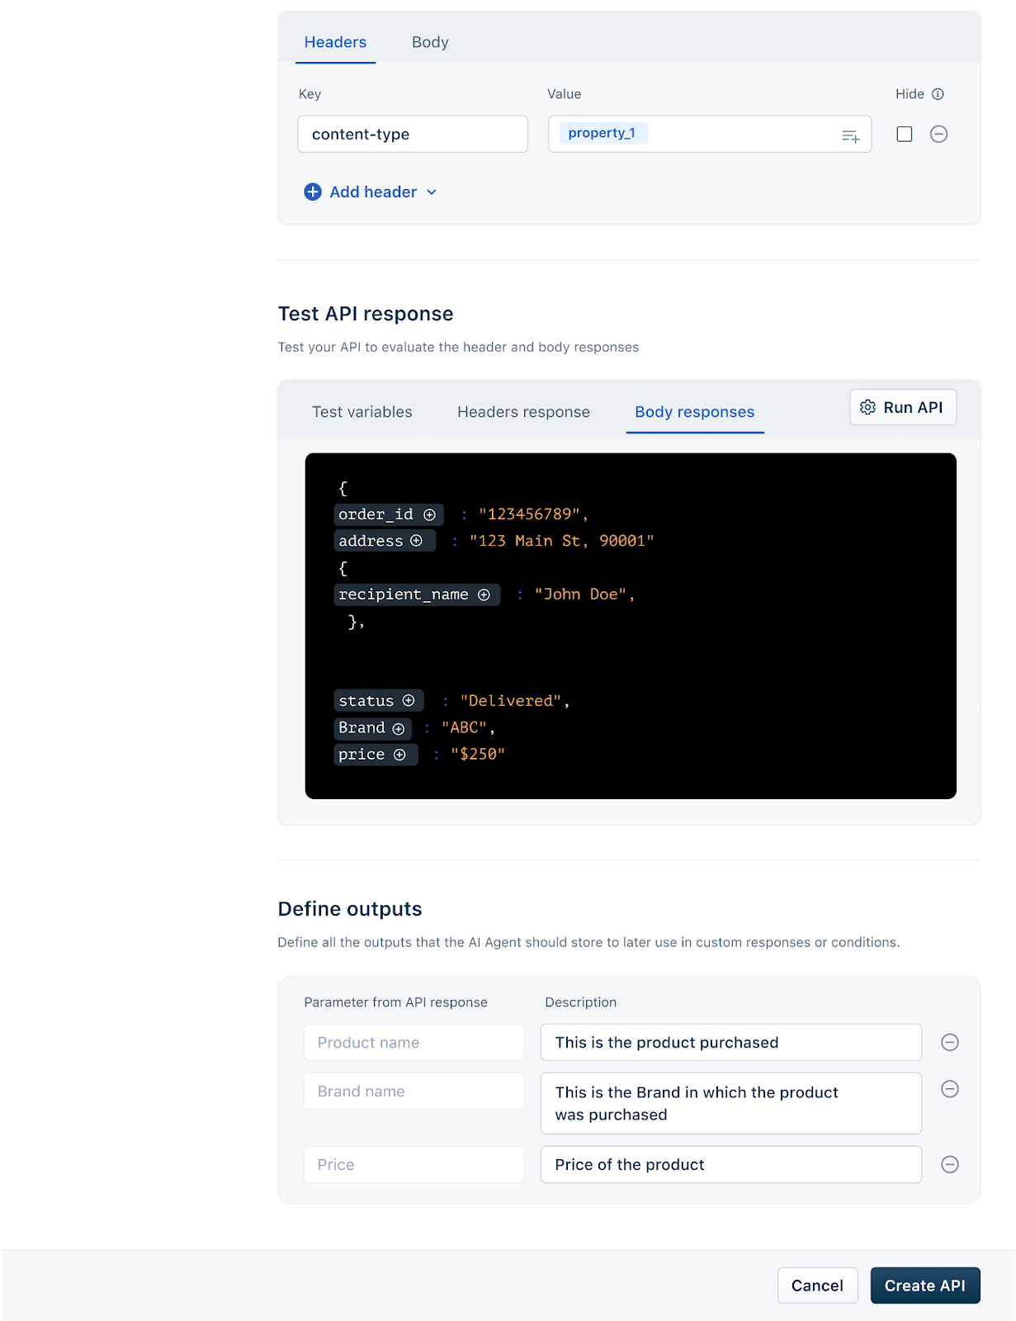1016x1321 pixels.
Task: Click the Brand name parameter field
Action: (413, 1091)
